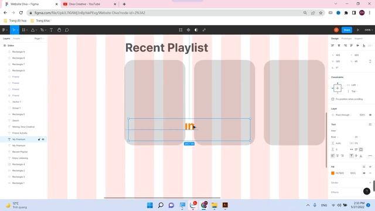Toggle visibility of selected My Premium layer

point(43,139)
